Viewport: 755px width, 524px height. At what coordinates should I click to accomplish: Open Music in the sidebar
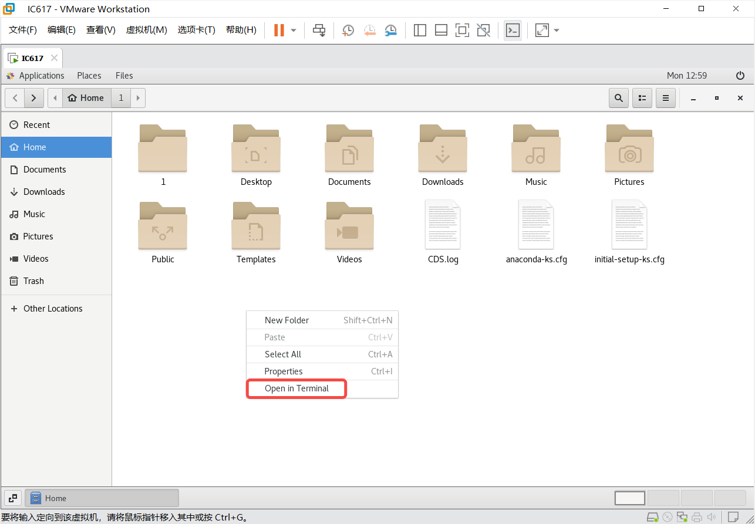click(x=56, y=214)
